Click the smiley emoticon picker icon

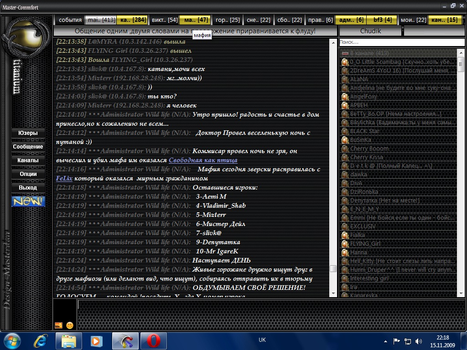pyautogui.click(x=70, y=325)
